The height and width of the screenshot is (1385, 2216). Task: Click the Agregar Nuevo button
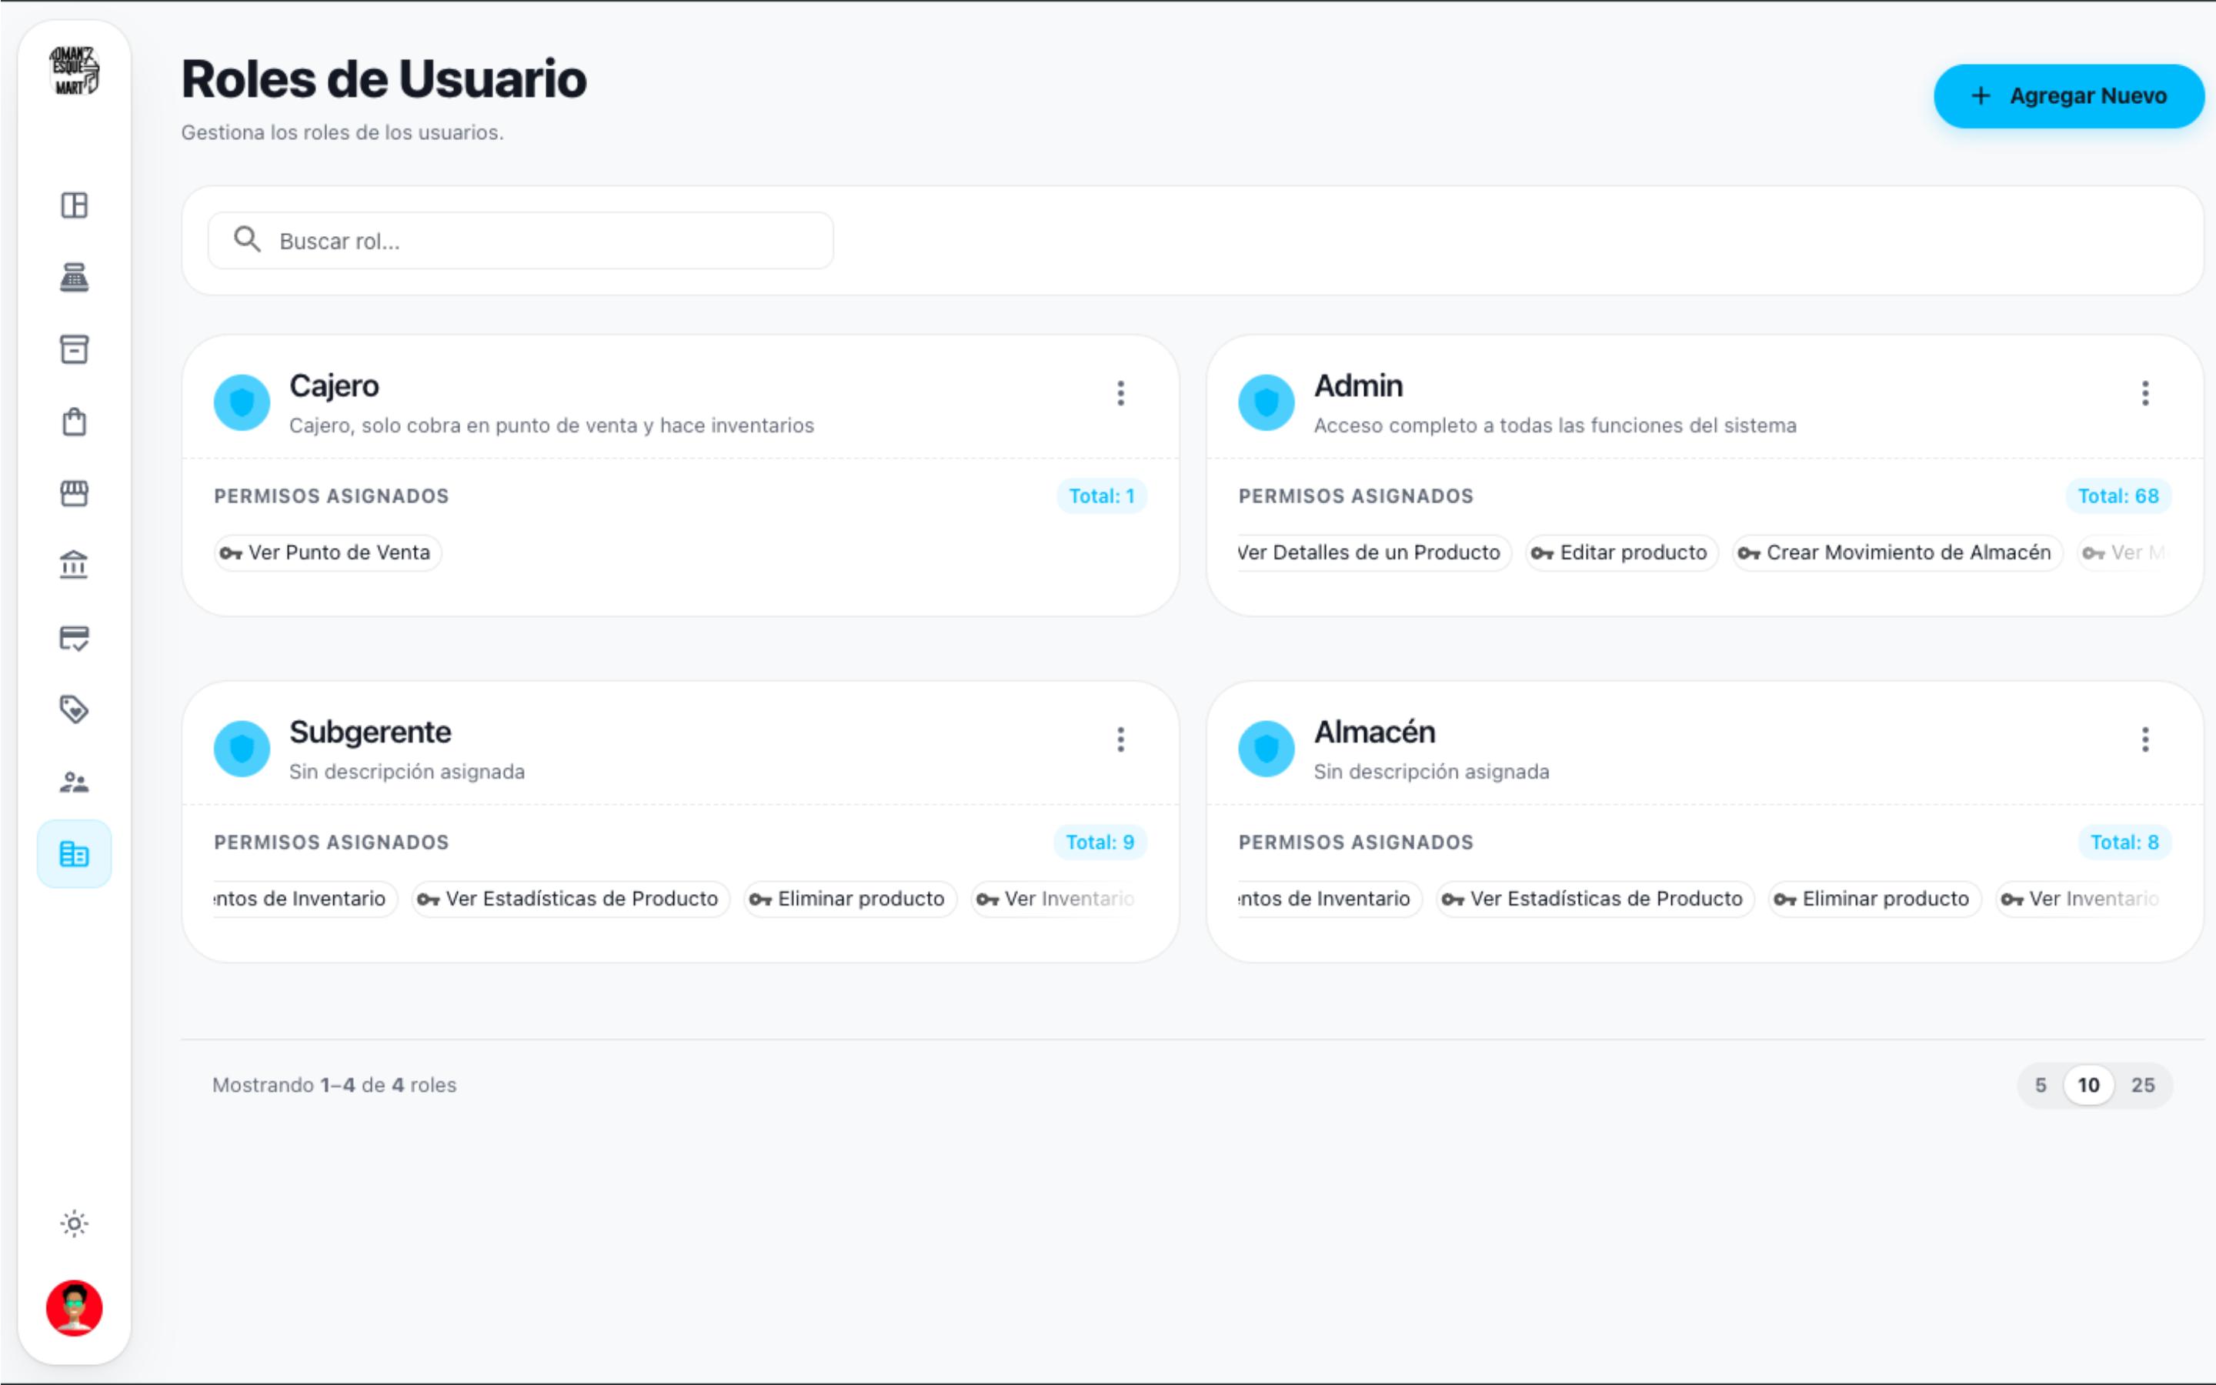click(2068, 96)
